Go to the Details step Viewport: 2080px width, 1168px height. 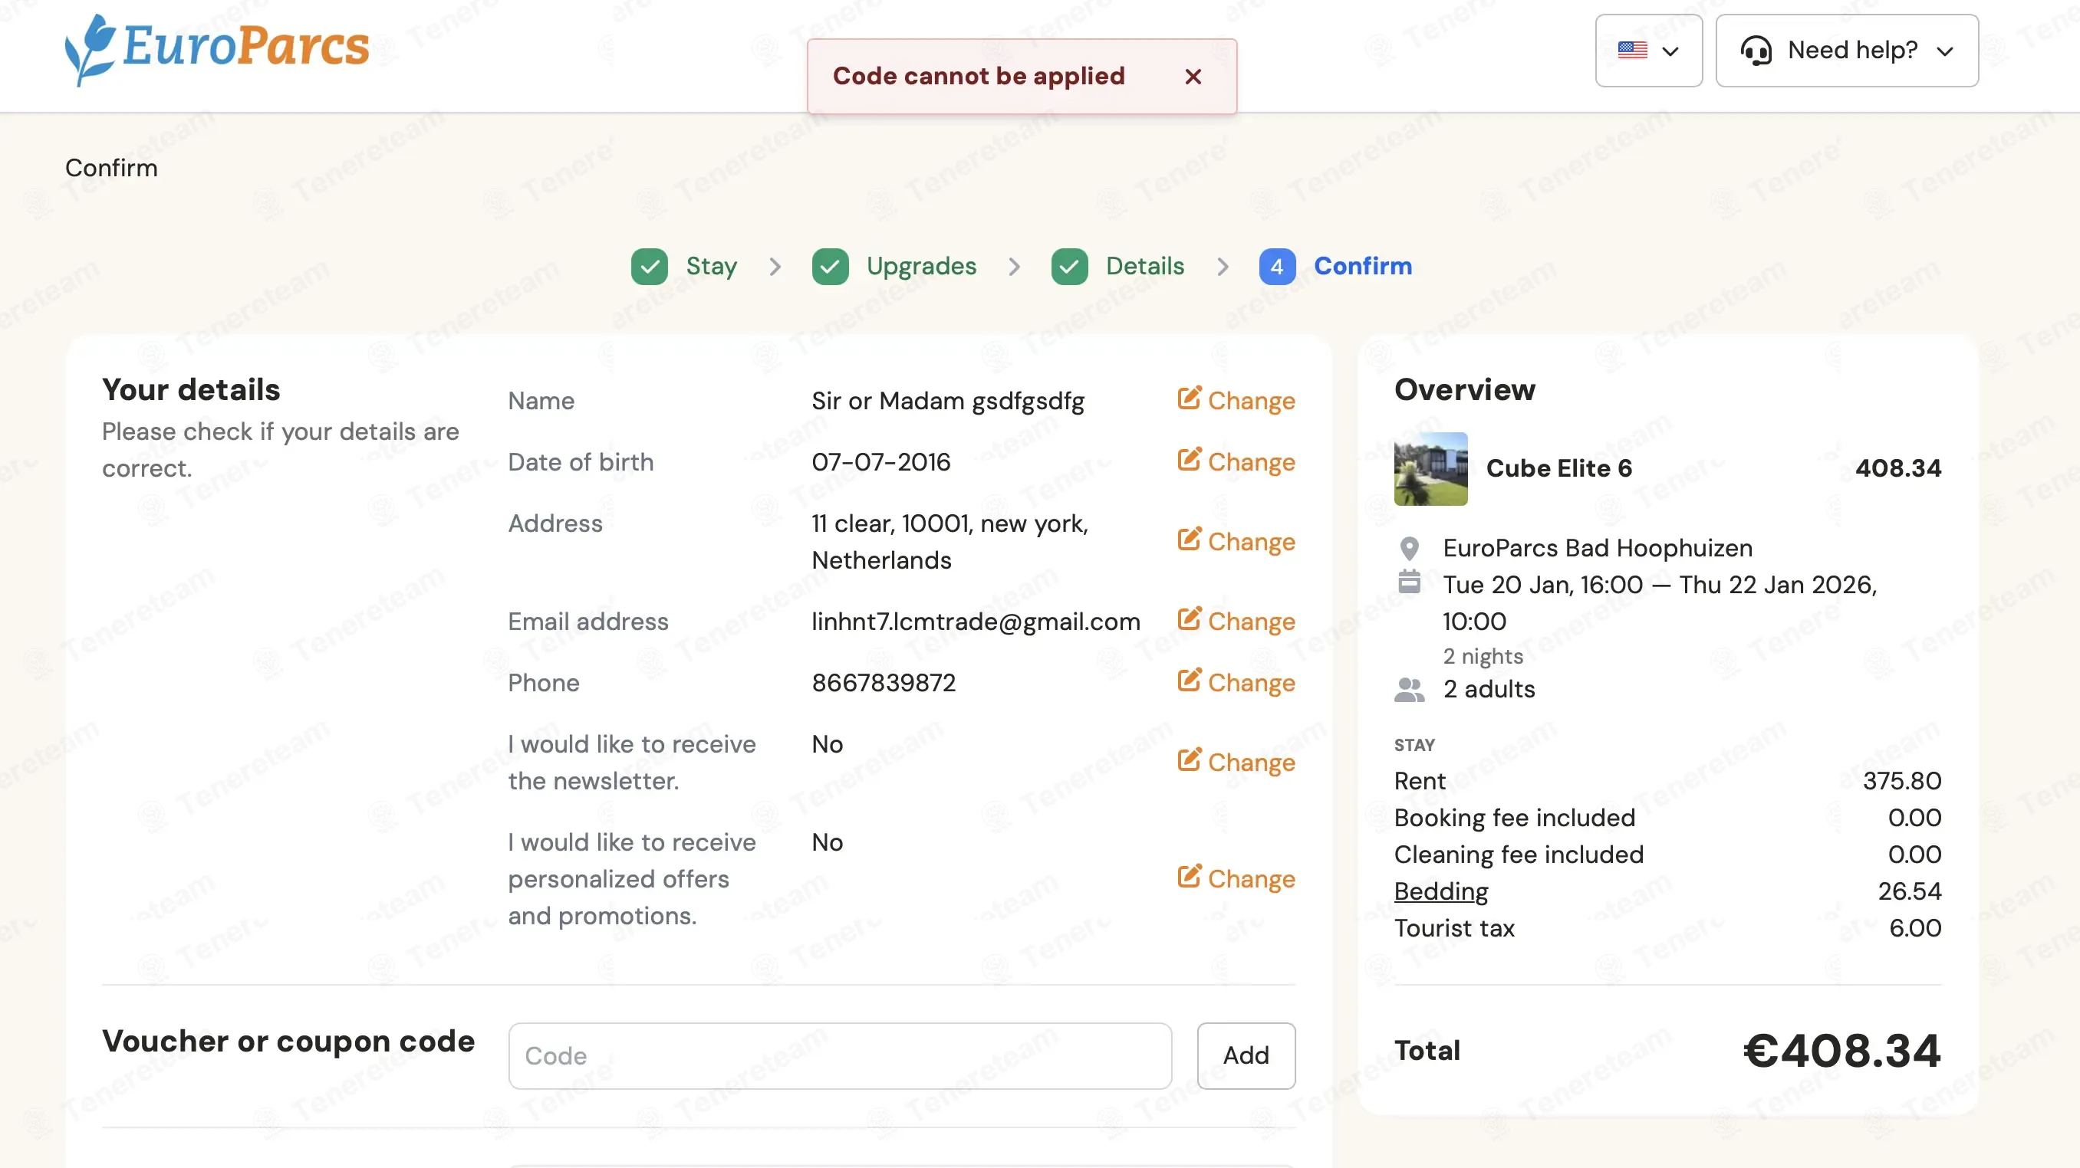(1145, 266)
